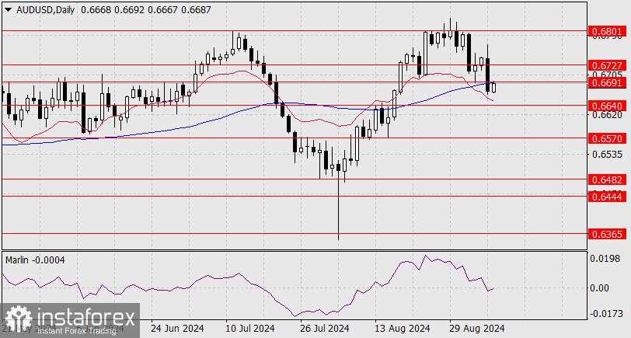Click the 0.6705 price axis value
Screen dimensions: 631x338
coord(606,75)
